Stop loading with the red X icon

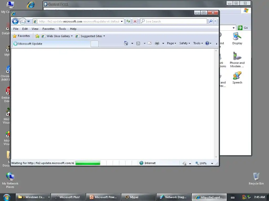(x=135, y=21)
